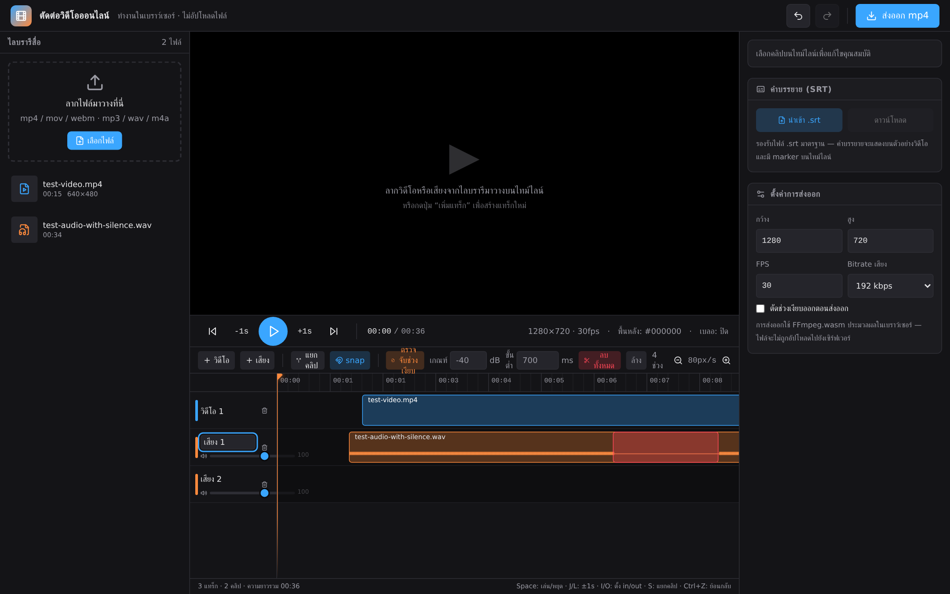950x594 pixels.
Task: Open the 192 kbps bitrate dropdown
Action: click(890, 286)
